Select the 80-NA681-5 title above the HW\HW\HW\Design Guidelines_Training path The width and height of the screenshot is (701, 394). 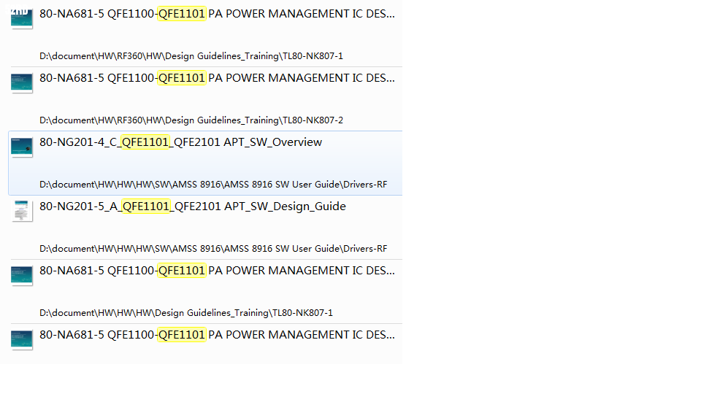point(218,271)
